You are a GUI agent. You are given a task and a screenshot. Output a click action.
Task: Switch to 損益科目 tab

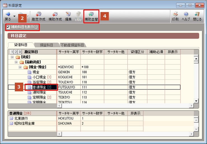[x=46, y=45]
